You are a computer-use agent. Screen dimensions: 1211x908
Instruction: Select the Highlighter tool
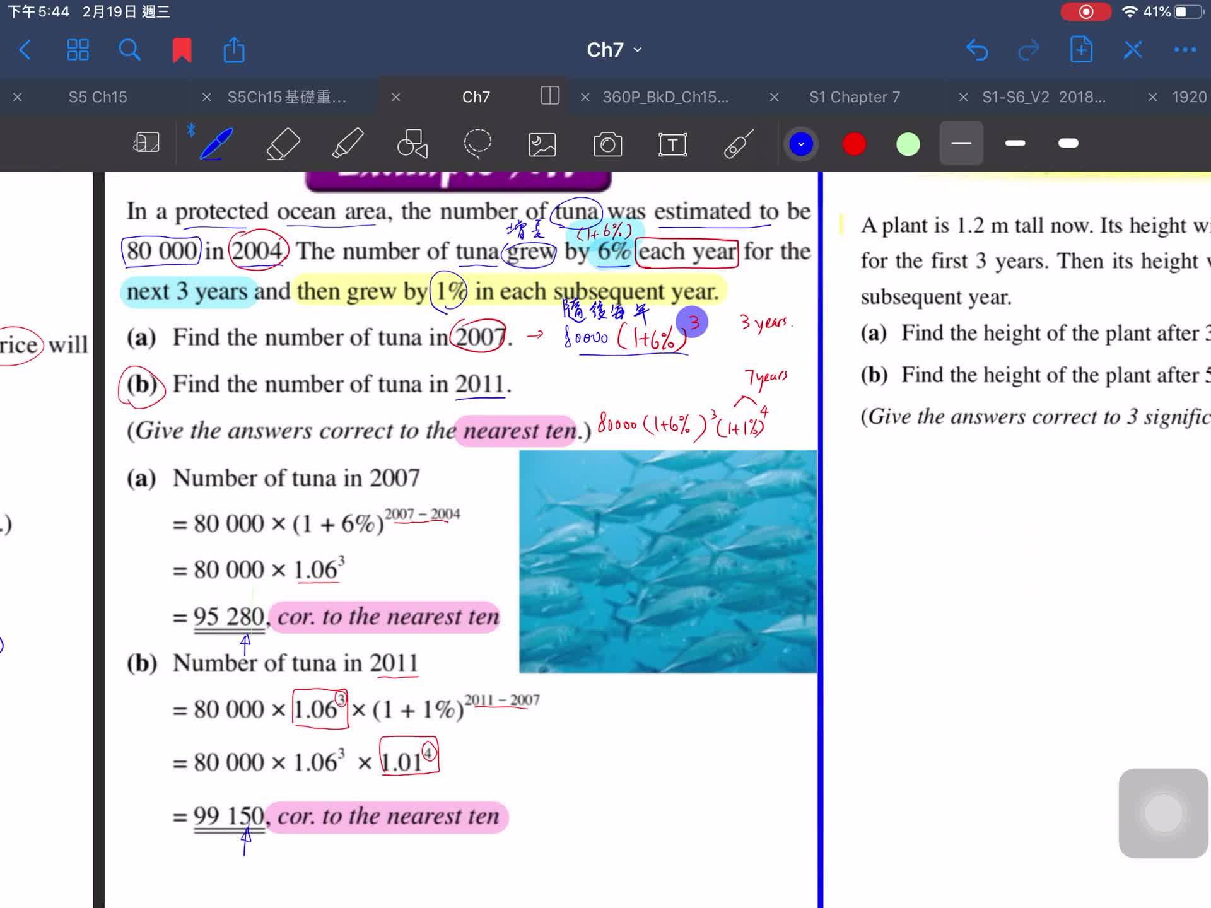[x=349, y=144]
